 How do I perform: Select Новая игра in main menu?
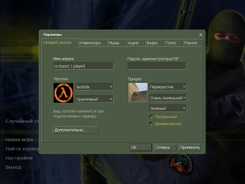point(19,140)
